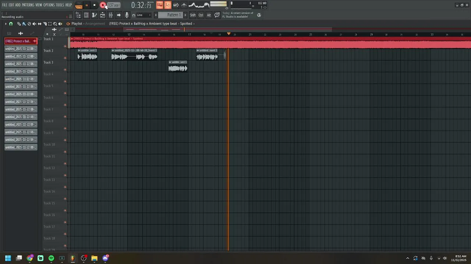Image resolution: width=471 pixels, height=264 pixels.
Task: Open the PATTERNS menu
Action: pos(28,5)
